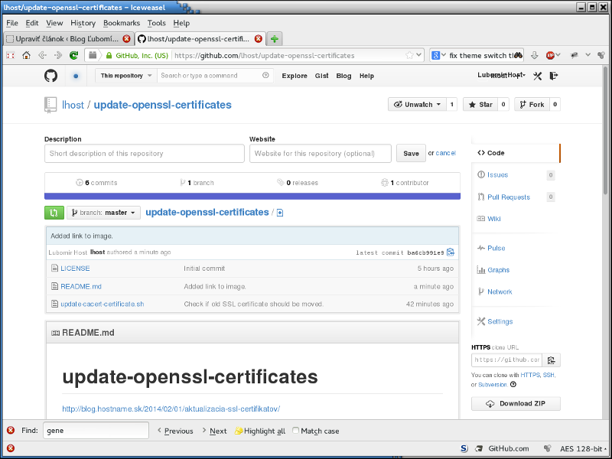Screen dimensions: 612x459
Task: Cancel editing the description
Action: [x=446, y=153]
